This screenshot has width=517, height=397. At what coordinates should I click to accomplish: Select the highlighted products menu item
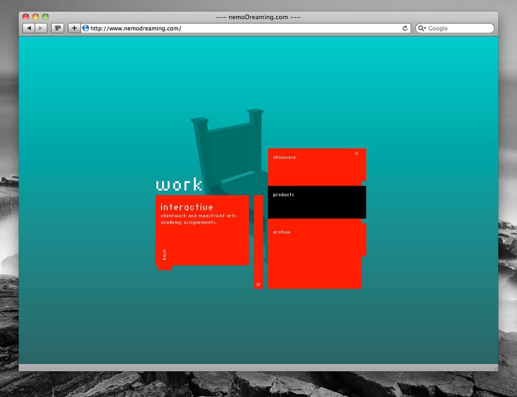point(283,194)
